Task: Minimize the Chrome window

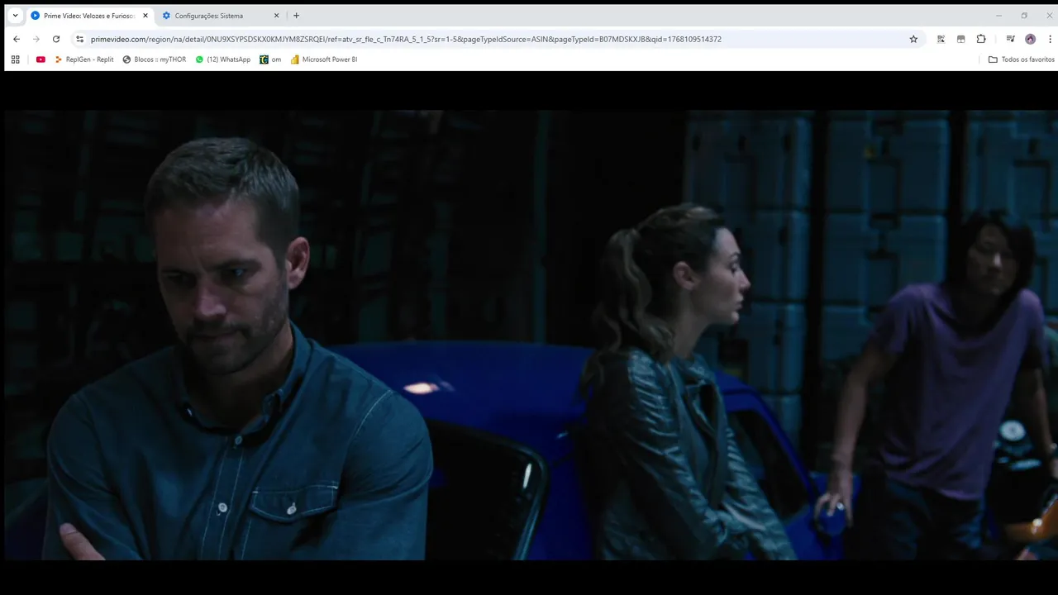Action: pyautogui.click(x=998, y=15)
